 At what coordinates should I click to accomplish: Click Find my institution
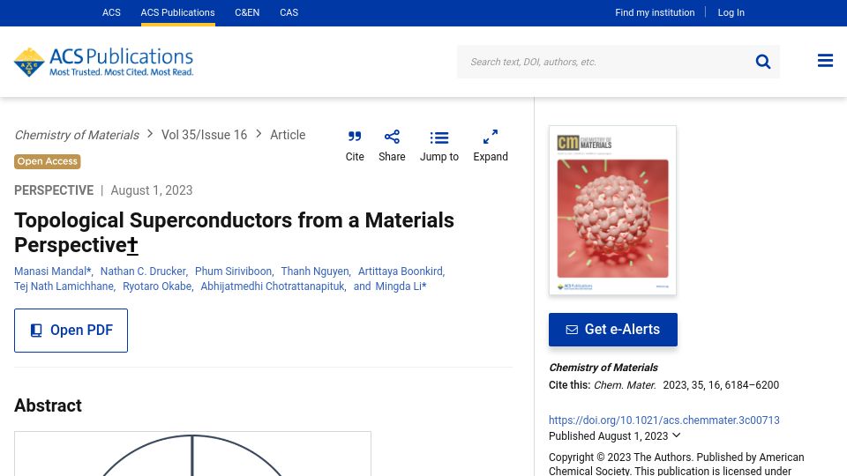coord(655,12)
